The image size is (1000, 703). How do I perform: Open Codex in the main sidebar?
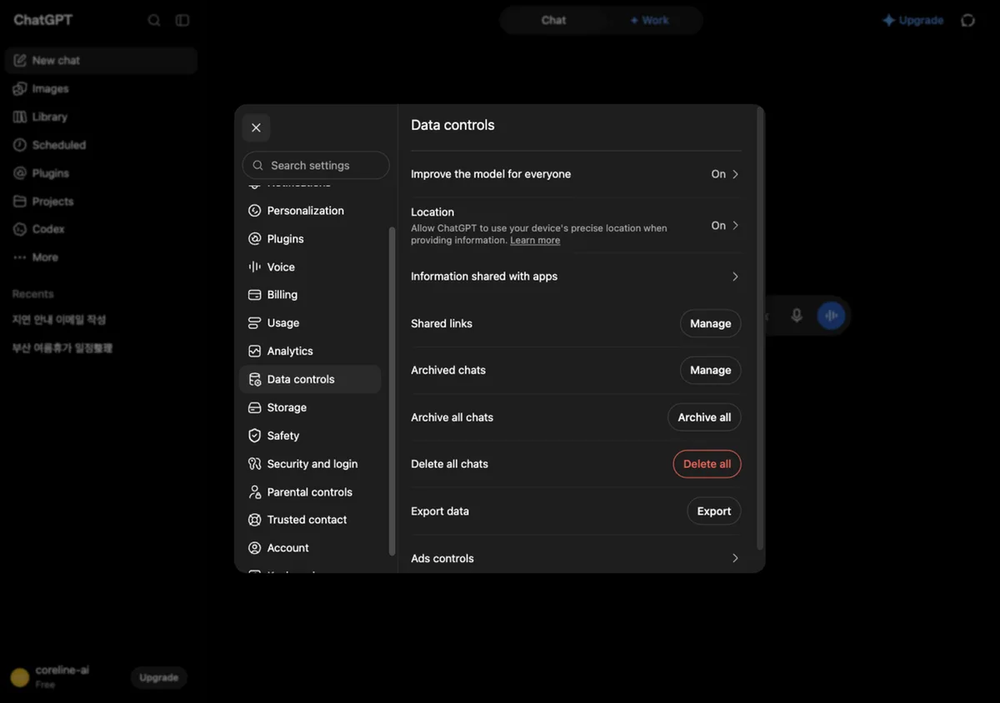pos(101,229)
